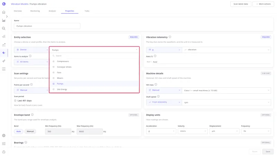The width and height of the screenshot is (277, 156).
Task: Click the Scan latest data button
Action: (241, 4)
